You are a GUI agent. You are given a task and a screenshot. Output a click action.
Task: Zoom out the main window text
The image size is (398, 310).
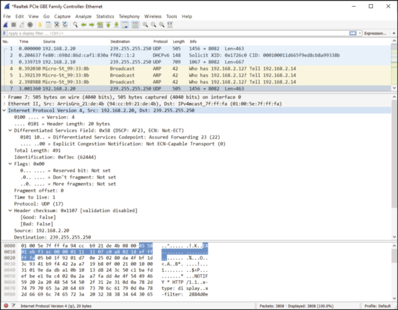[154, 25]
